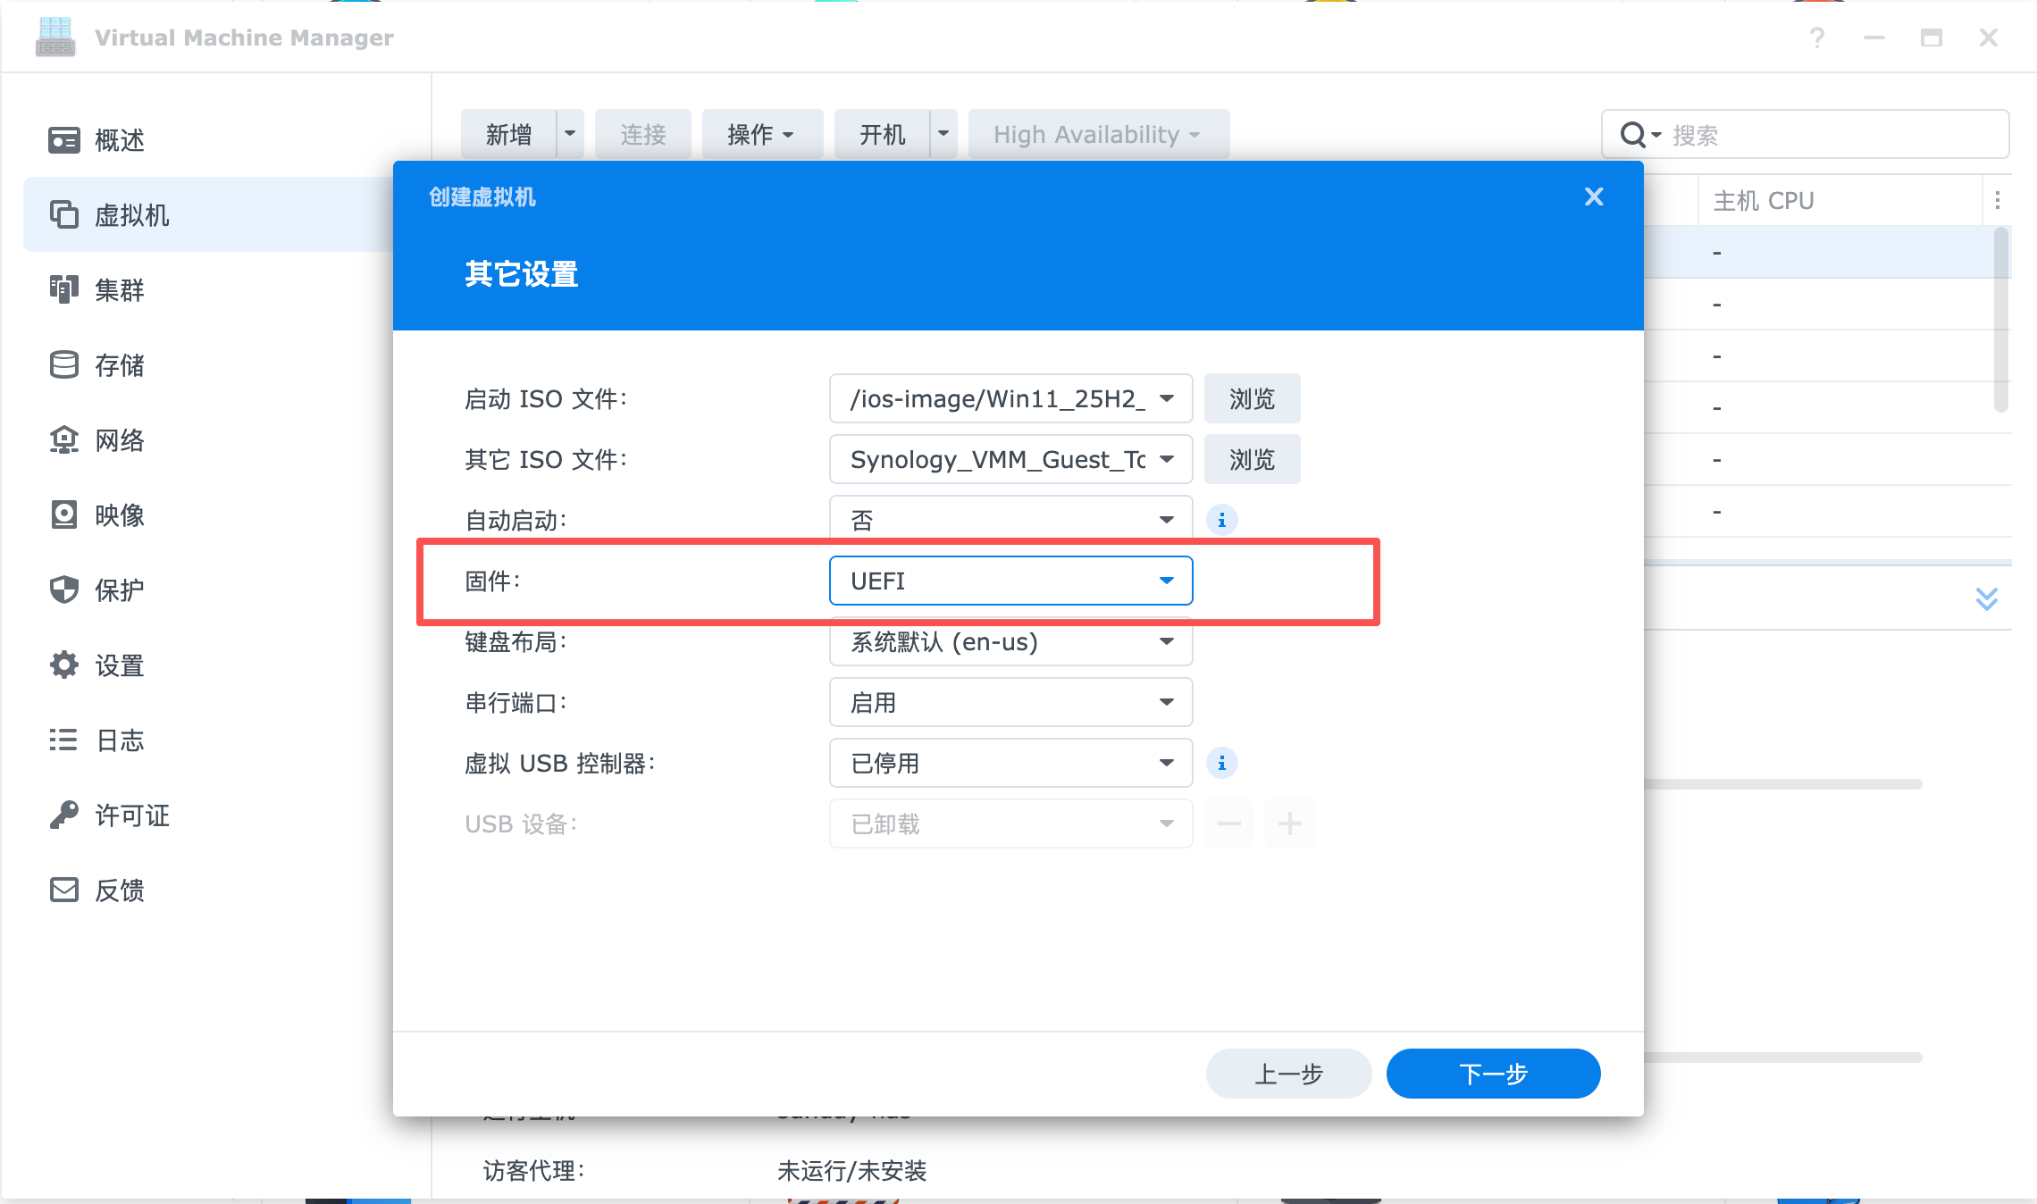Click the License (许可证) key icon
Screen dimensions: 2037x1204
point(64,815)
